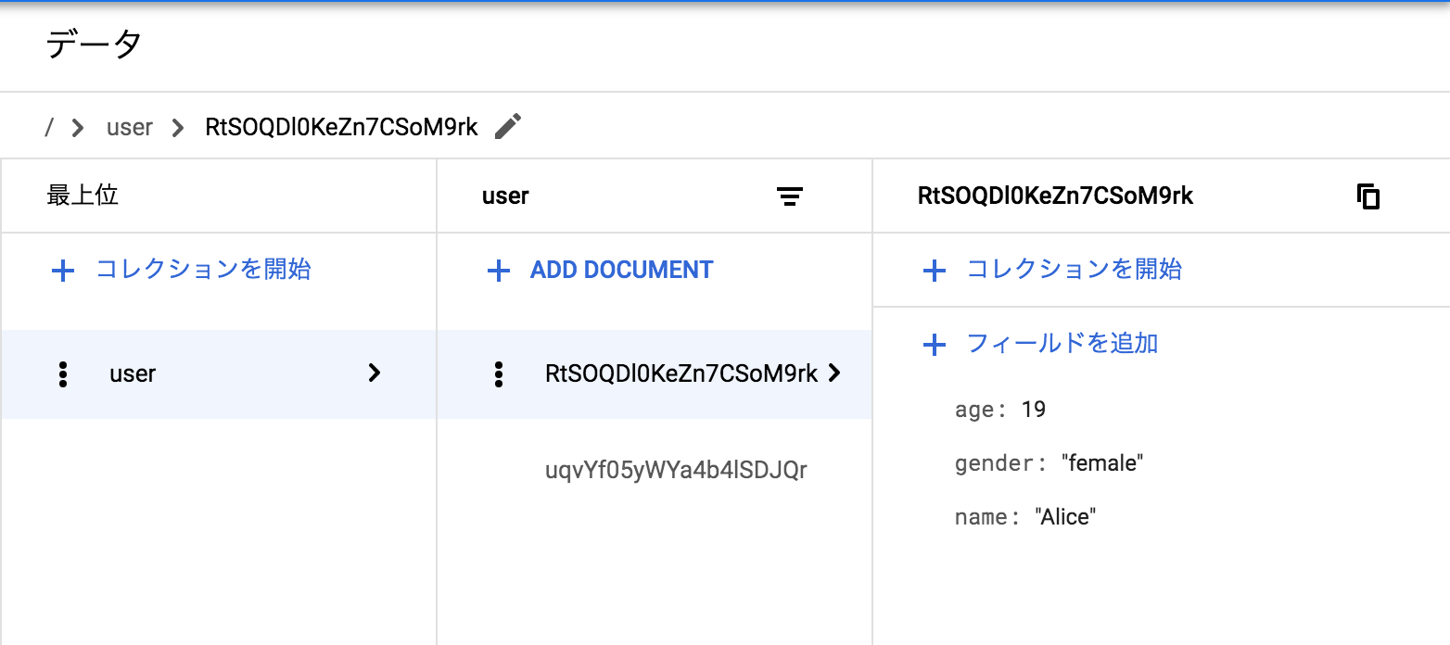Click the plus icon before コレクションを開始 in 最上位

coord(62,270)
